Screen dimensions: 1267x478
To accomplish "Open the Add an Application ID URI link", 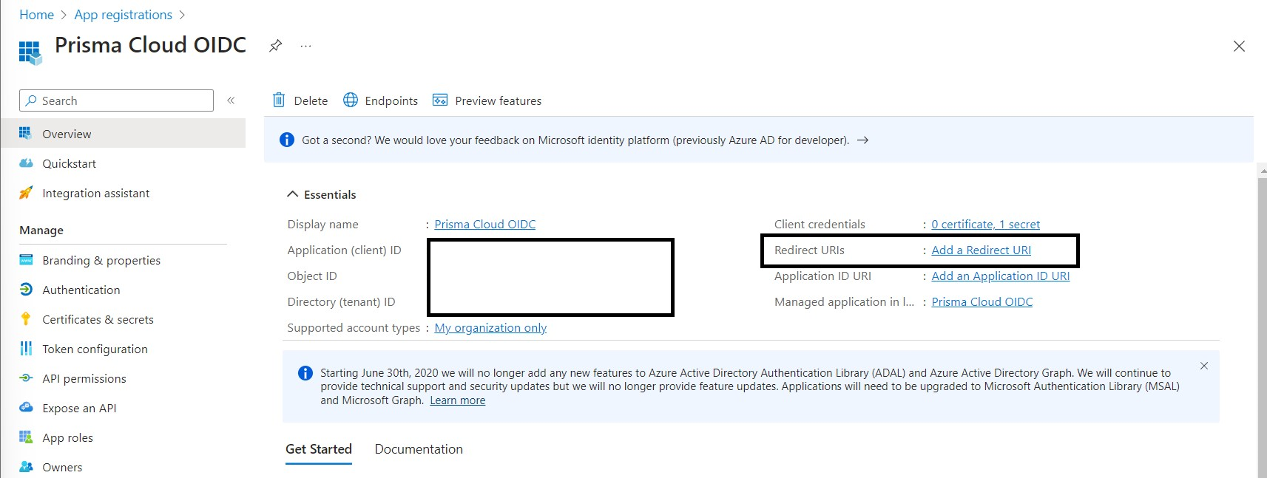I will 1000,276.
